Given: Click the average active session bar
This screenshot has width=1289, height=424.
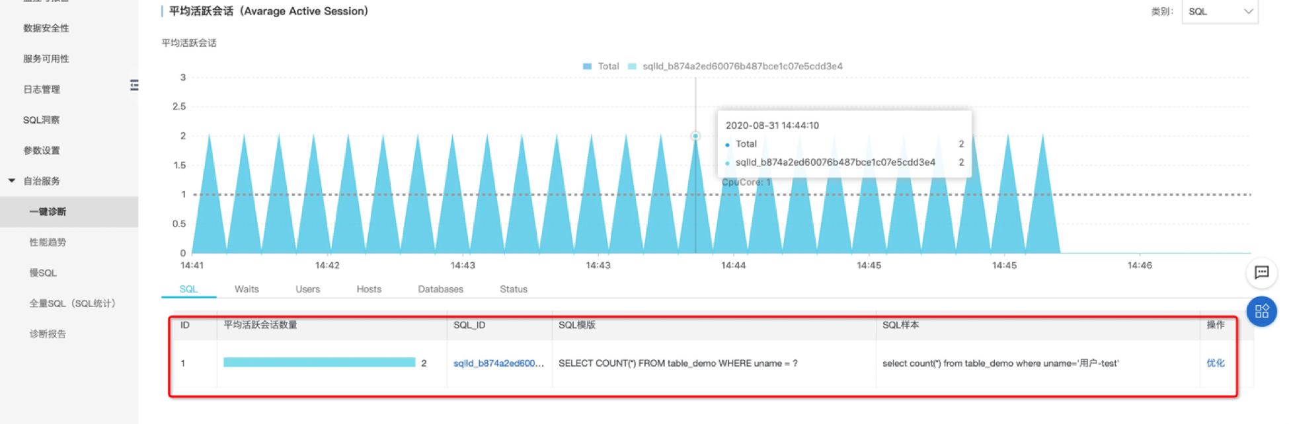Looking at the screenshot, I should pos(319,363).
